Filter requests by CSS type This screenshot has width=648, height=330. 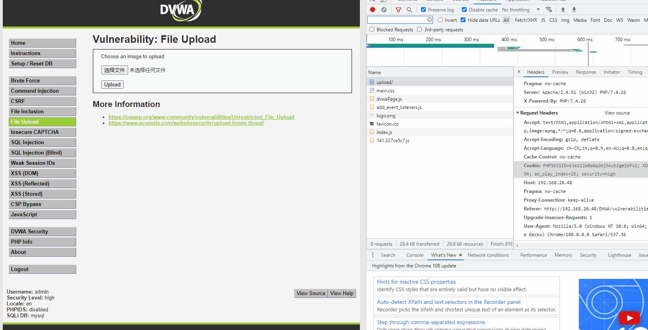[x=553, y=20]
